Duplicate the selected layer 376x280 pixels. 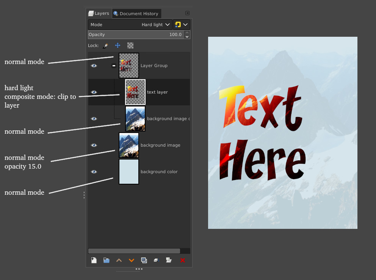144,260
